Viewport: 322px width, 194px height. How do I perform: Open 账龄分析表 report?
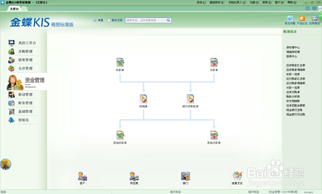293,97
